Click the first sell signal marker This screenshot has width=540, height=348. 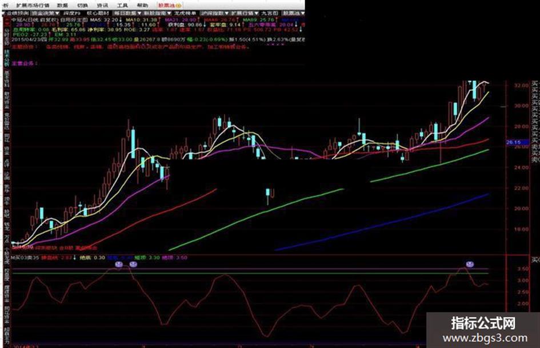(x=119, y=264)
